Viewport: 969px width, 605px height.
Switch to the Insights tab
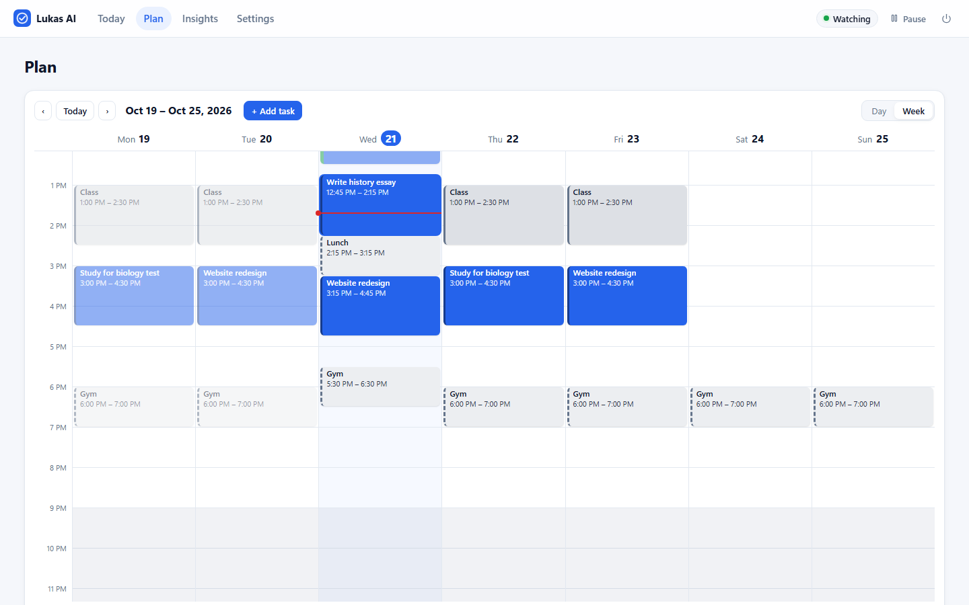point(200,19)
